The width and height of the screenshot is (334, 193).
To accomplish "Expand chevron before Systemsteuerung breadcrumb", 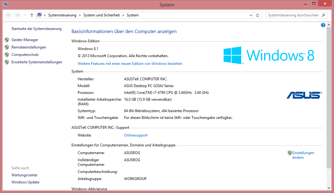I will (x=45, y=15).
